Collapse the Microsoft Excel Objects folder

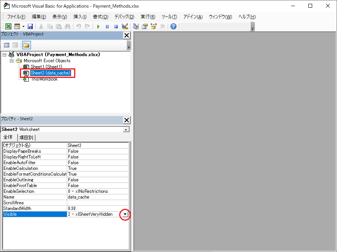(x=12, y=61)
